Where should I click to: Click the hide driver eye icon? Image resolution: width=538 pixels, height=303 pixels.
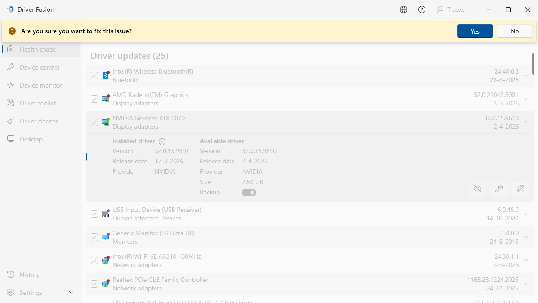tap(477, 189)
